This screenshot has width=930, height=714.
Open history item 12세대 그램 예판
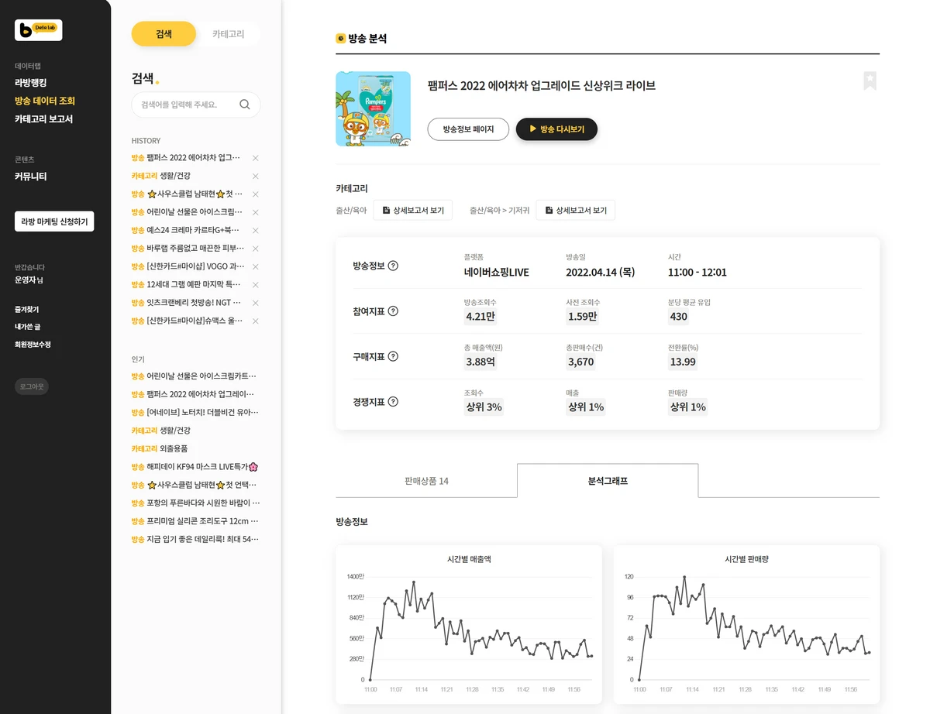(187, 284)
